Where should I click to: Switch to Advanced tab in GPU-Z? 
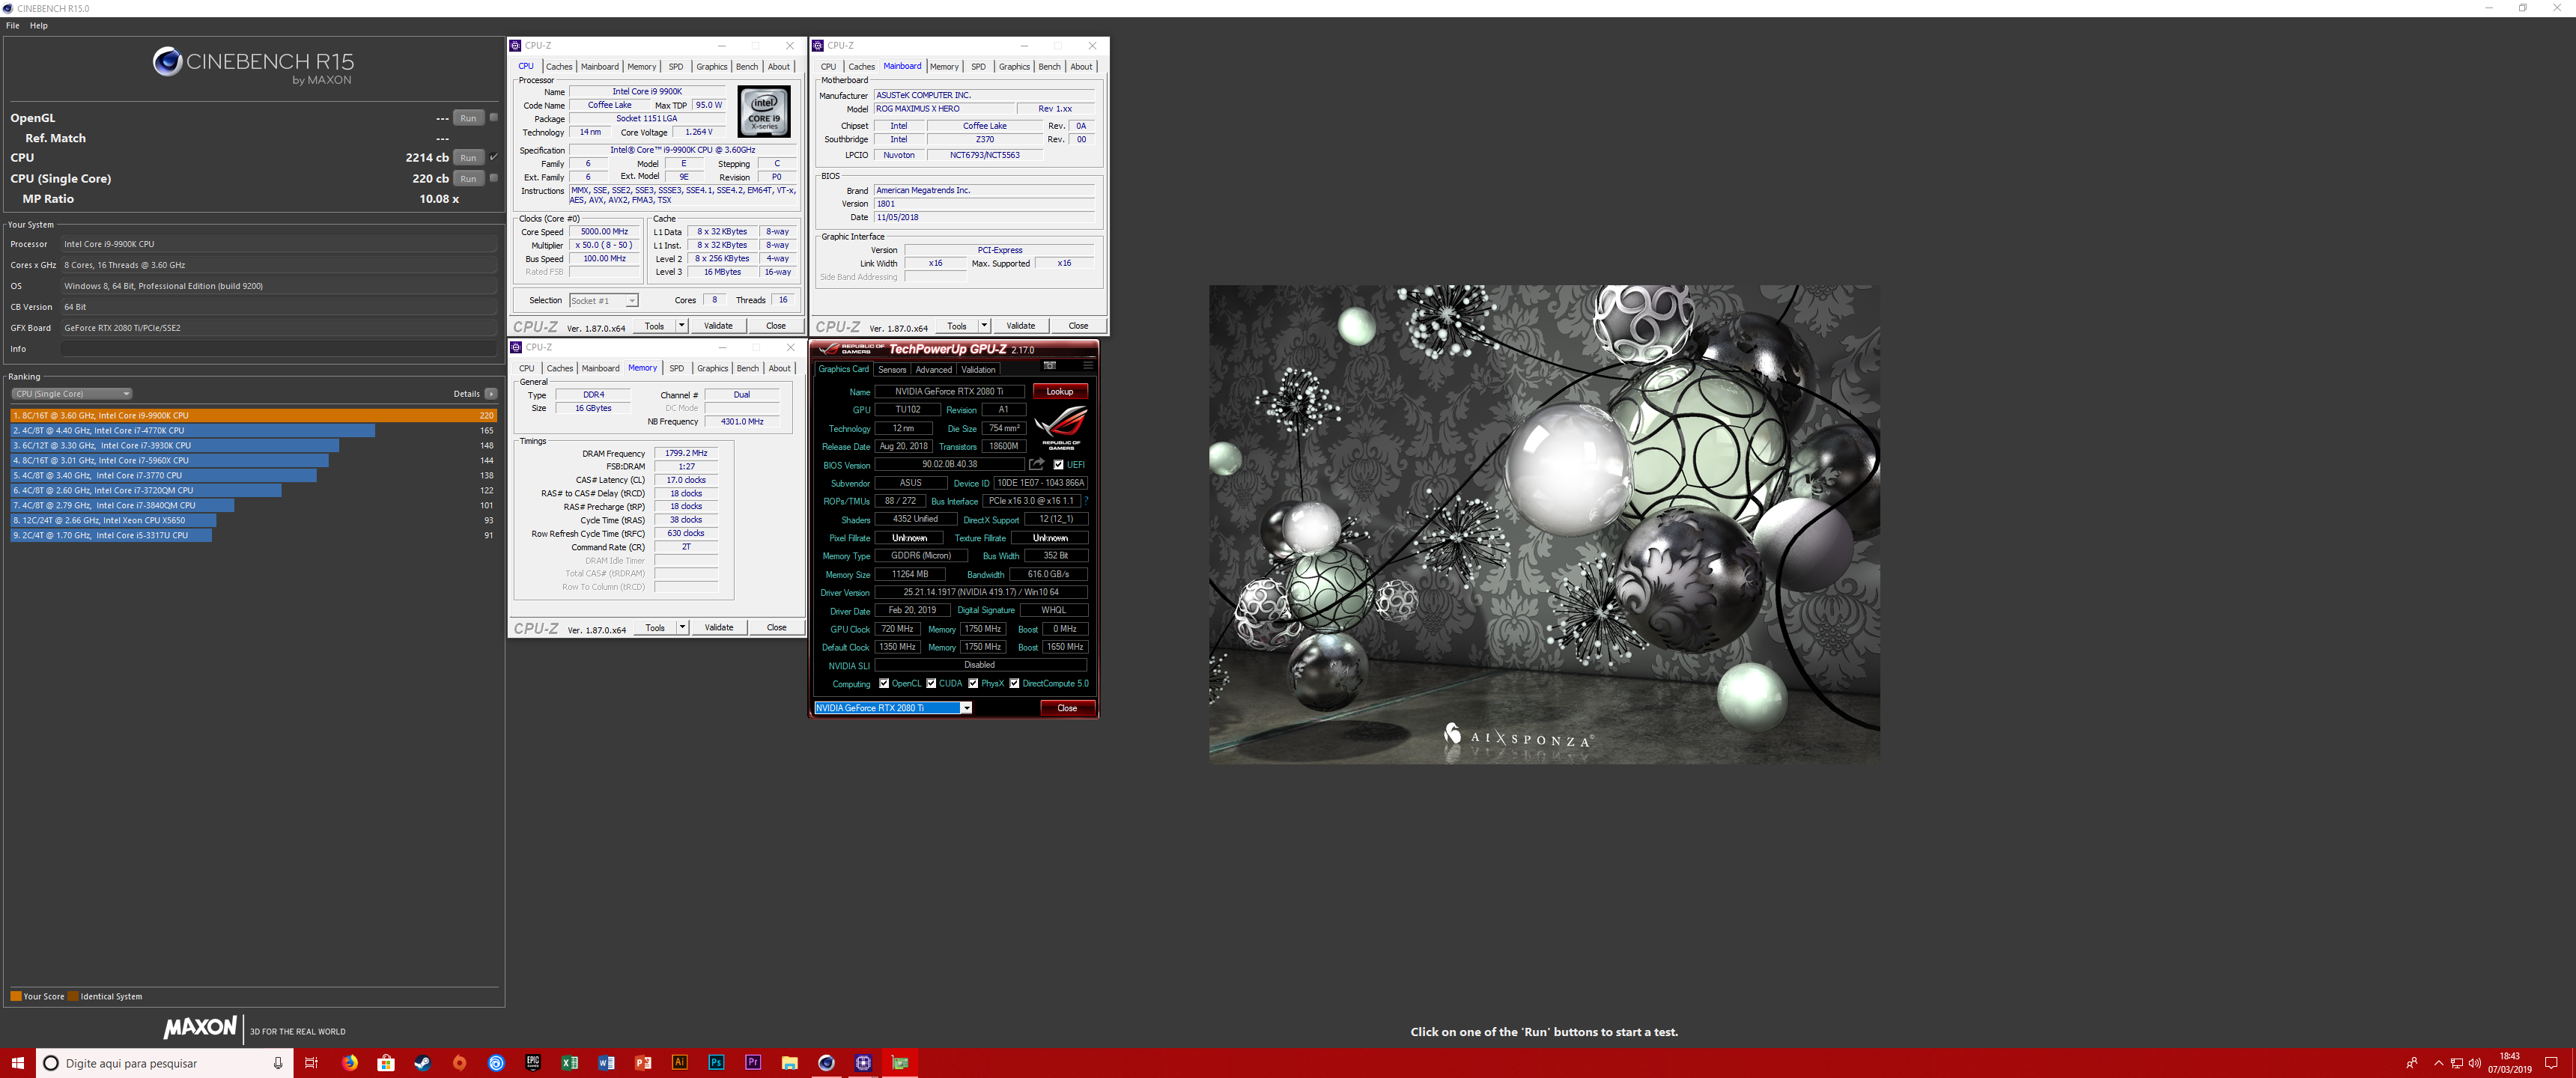(x=934, y=369)
